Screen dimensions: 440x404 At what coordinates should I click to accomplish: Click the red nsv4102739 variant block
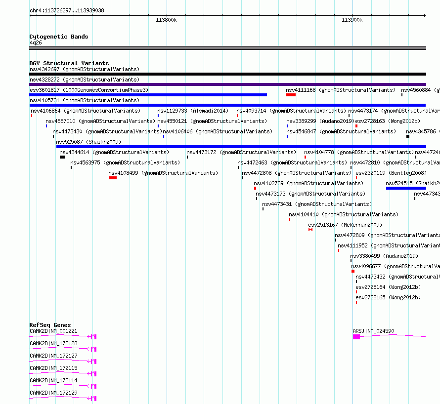point(255,188)
